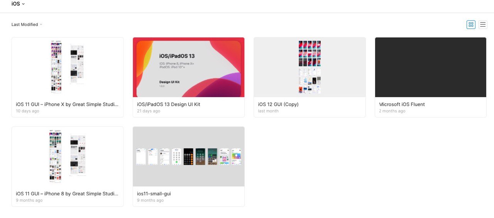This screenshot has width=494, height=218.
Task: Click the chevron next to Last Modified
Action: [x=41, y=24]
